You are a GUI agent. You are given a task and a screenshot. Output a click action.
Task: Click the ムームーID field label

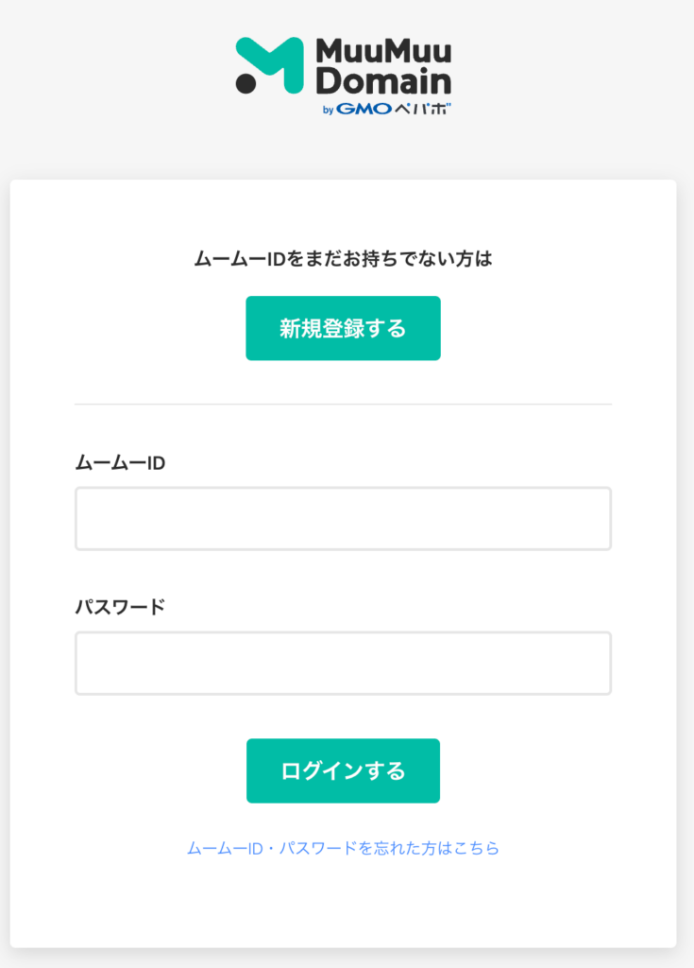pyautogui.click(x=120, y=462)
